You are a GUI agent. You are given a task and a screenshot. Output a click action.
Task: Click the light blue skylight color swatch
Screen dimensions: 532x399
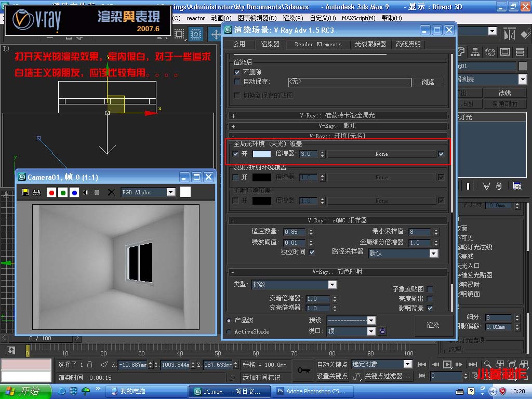point(261,154)
